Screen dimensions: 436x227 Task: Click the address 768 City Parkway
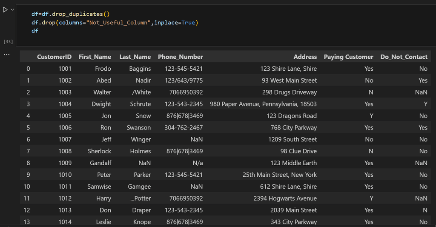click(x=294, y=128)
